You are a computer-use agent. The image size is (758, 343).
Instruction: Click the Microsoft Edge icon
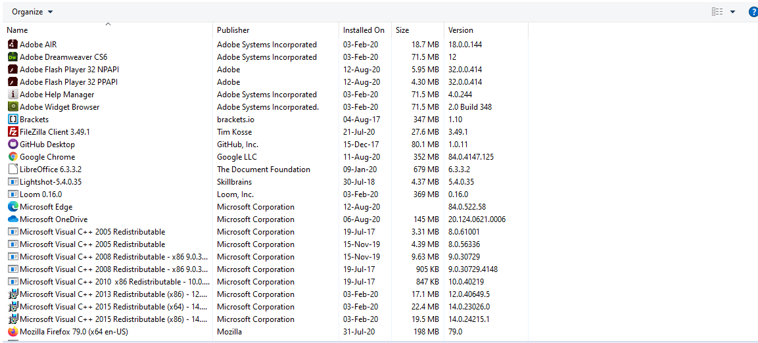pos(12,207)
